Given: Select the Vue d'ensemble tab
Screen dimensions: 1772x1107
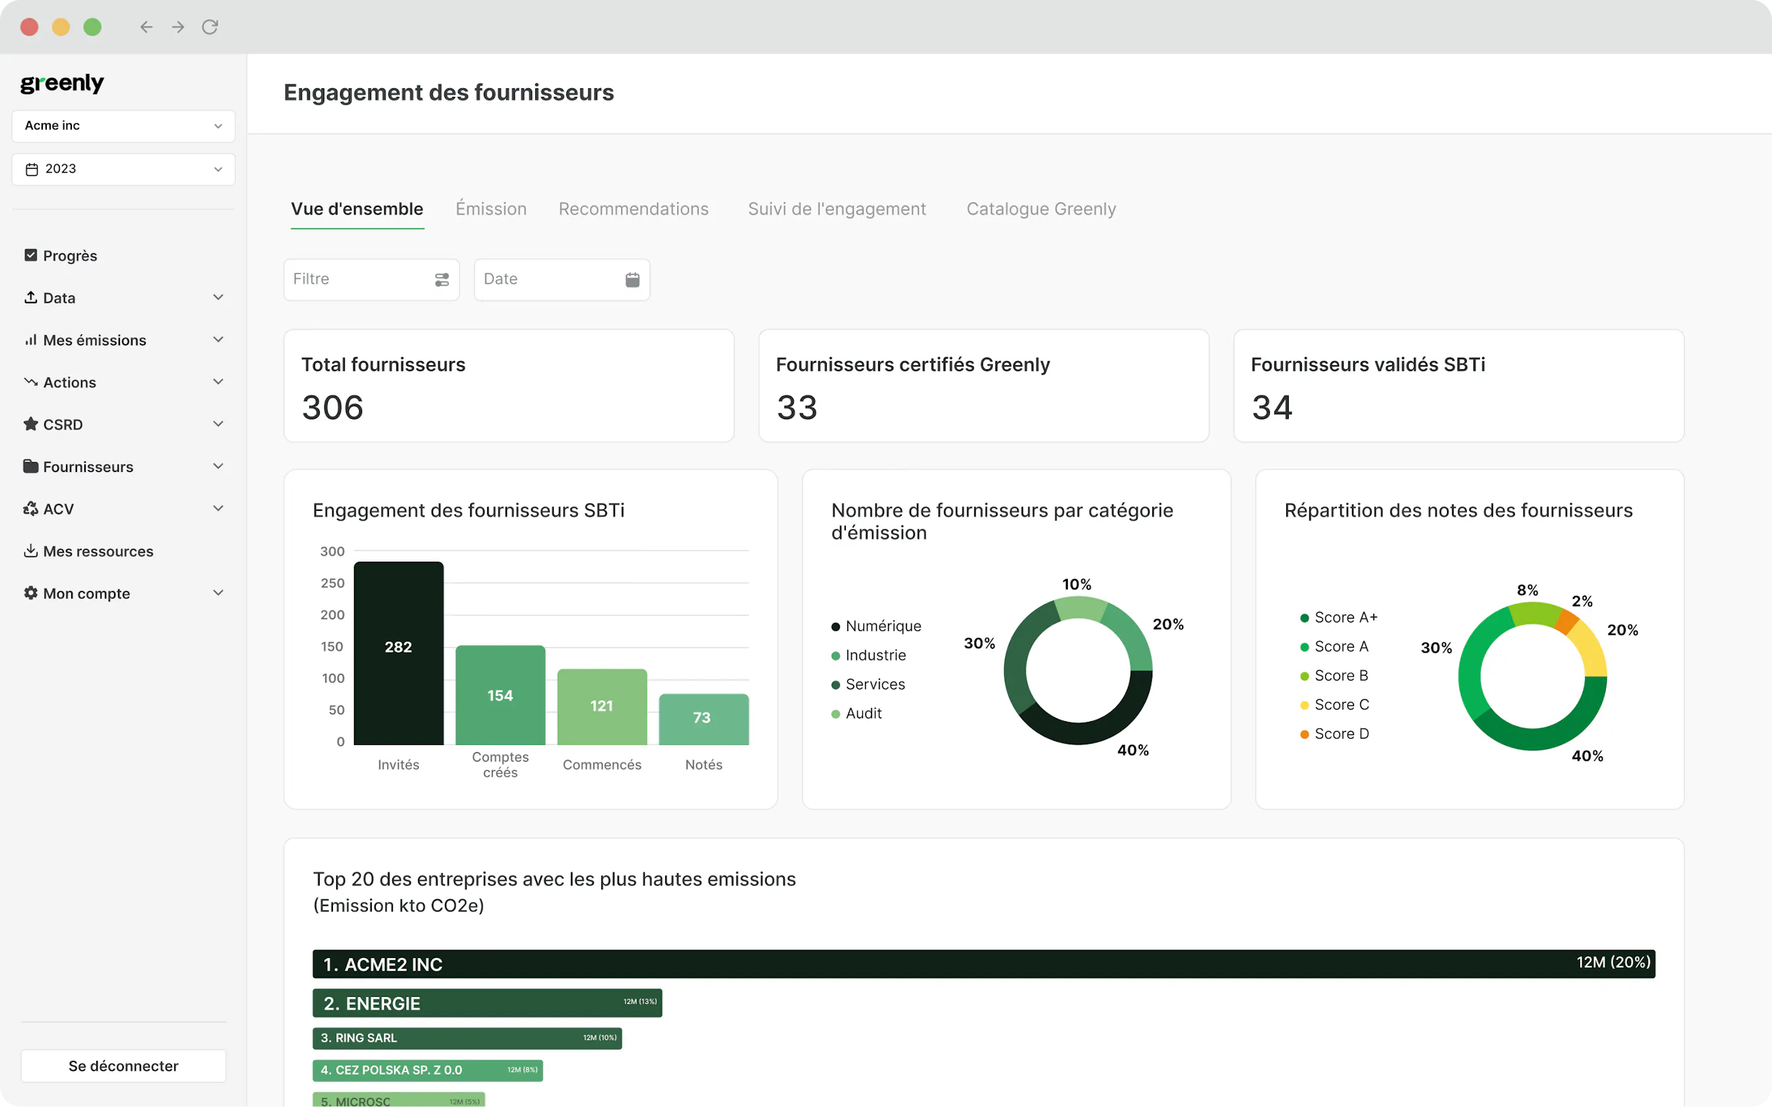Looking at the screenshot, I should 357,208.
